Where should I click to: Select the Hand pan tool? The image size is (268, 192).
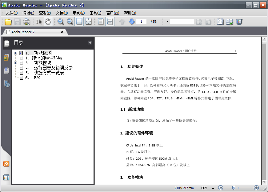click(x=48, y=22)
